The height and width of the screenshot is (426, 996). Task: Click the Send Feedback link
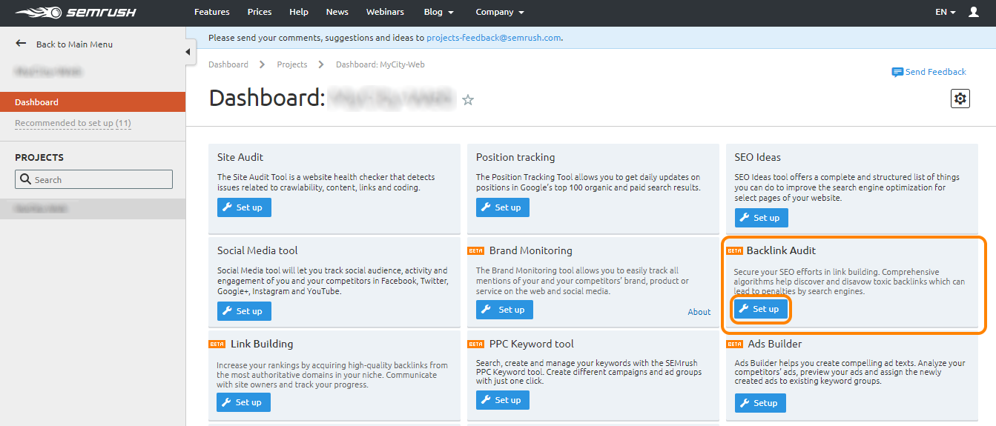(x=936, y=72)
